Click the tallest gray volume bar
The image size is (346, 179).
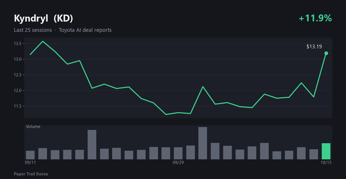pyautogui.click(x=203, y=143)
